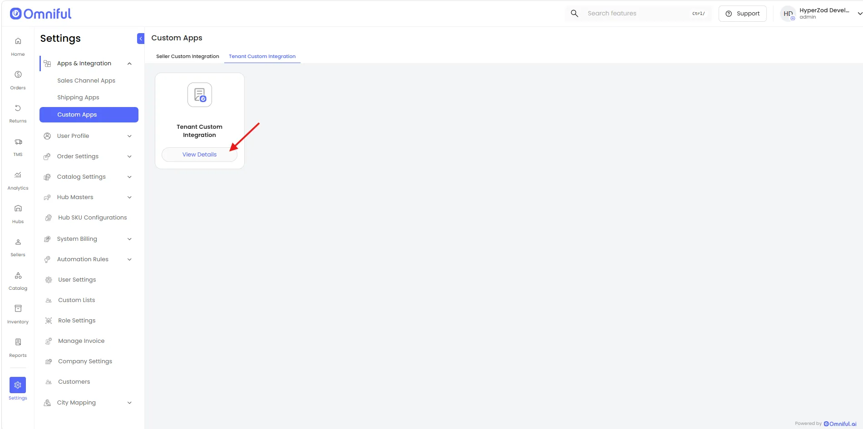Select Custom Apps menu item
863x429 pixels.
pos(89,115)
